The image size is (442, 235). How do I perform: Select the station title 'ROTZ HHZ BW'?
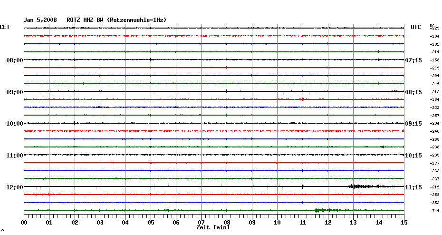coord(85,20)
